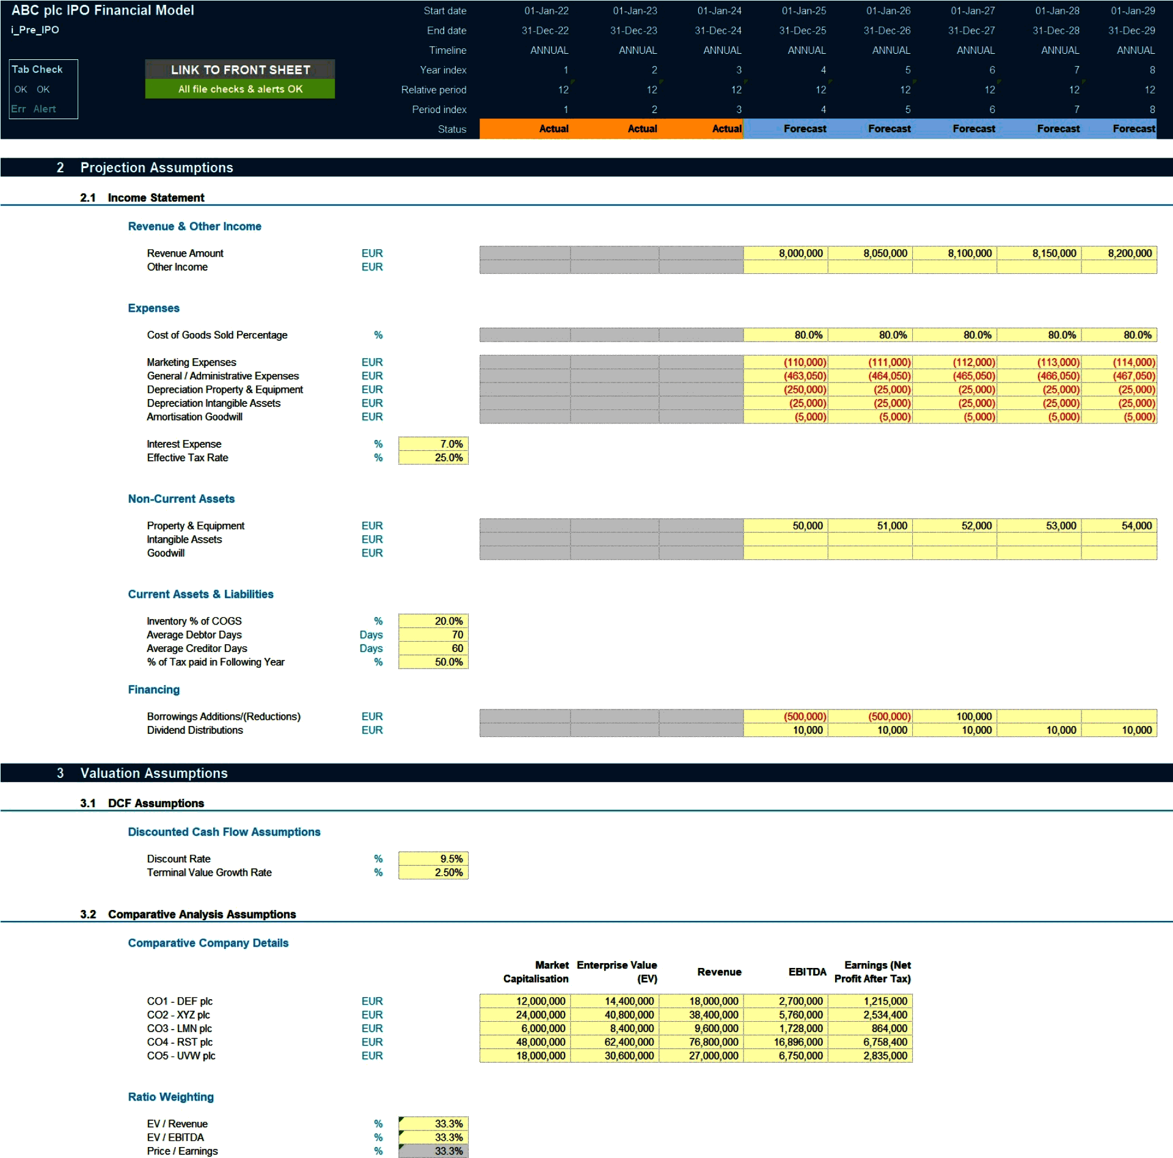Click the Financing subheading
Image resolution: width=1173 pixels, height=1158 pixels.
point(154,690)
